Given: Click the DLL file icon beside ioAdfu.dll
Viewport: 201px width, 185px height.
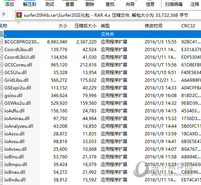Looking at the screenshot, I should pos(1,111).
